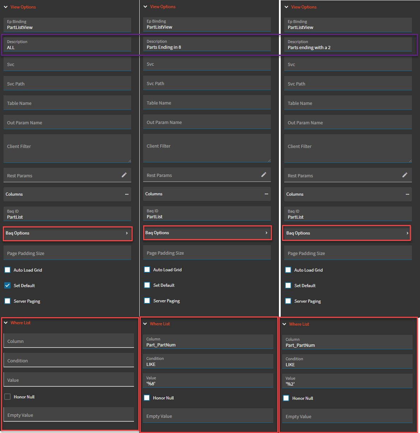Click Description field 'Parts ending with a 2'

pyautogui.click(x=348, y=45)
